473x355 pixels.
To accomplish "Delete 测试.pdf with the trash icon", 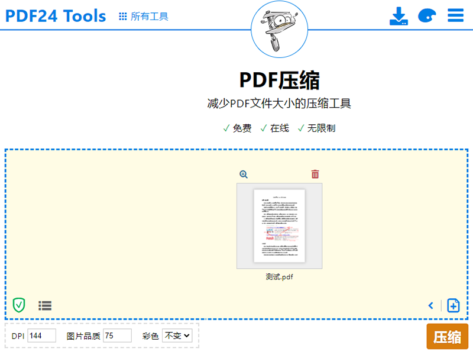I will (x=315, y=174).
